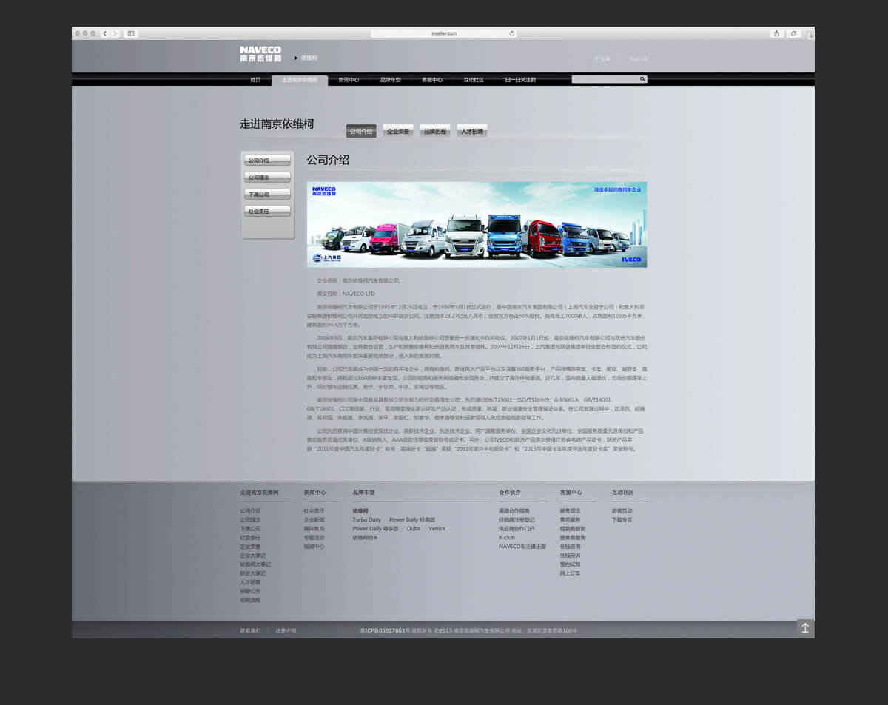Click the vehicle lineup banner image

point(477,225)
